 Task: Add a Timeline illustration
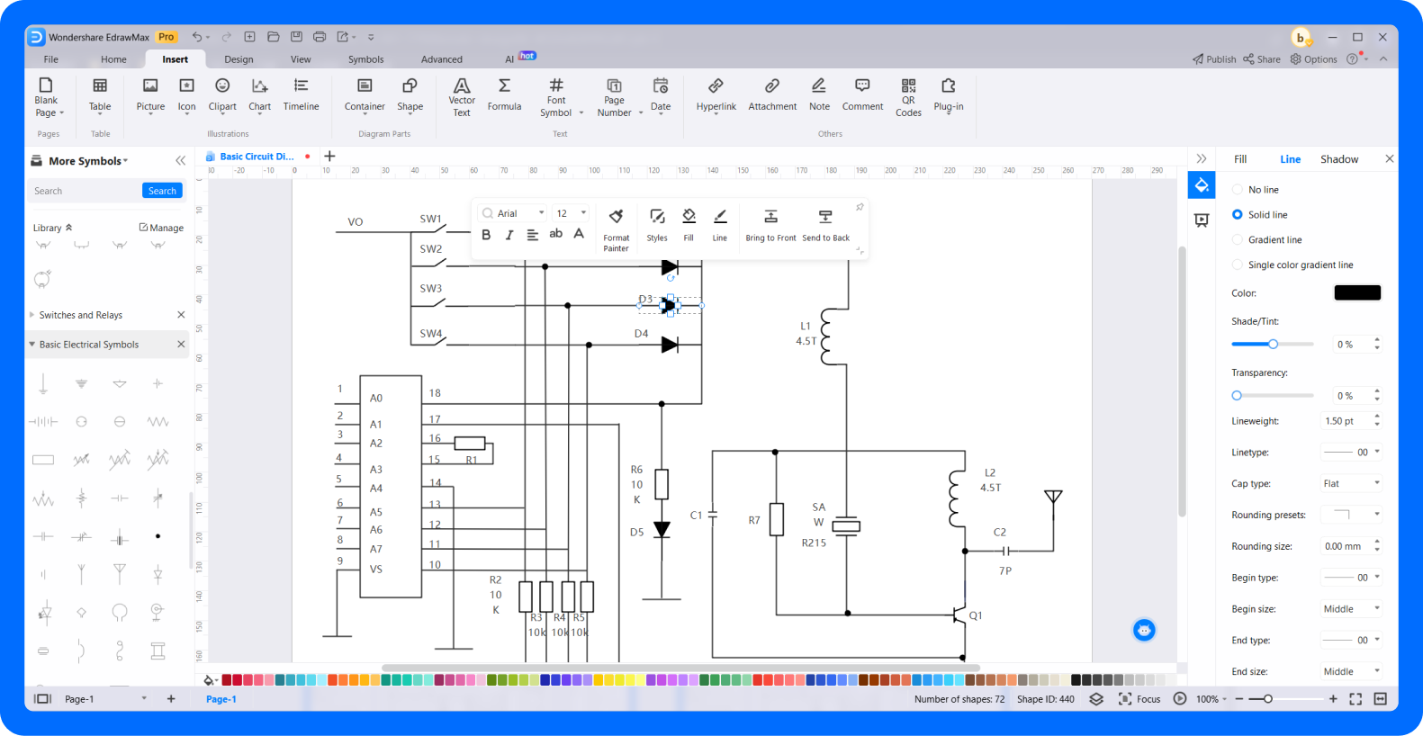301,94
